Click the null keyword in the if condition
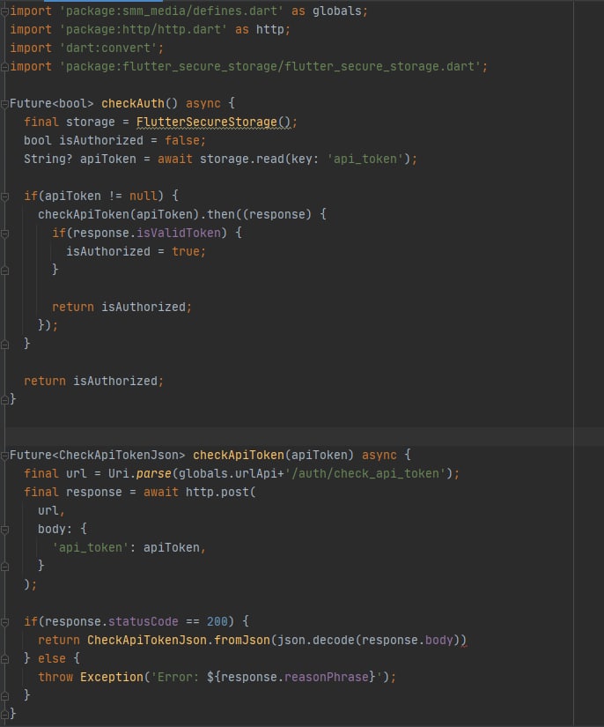 tap(144, 196)
